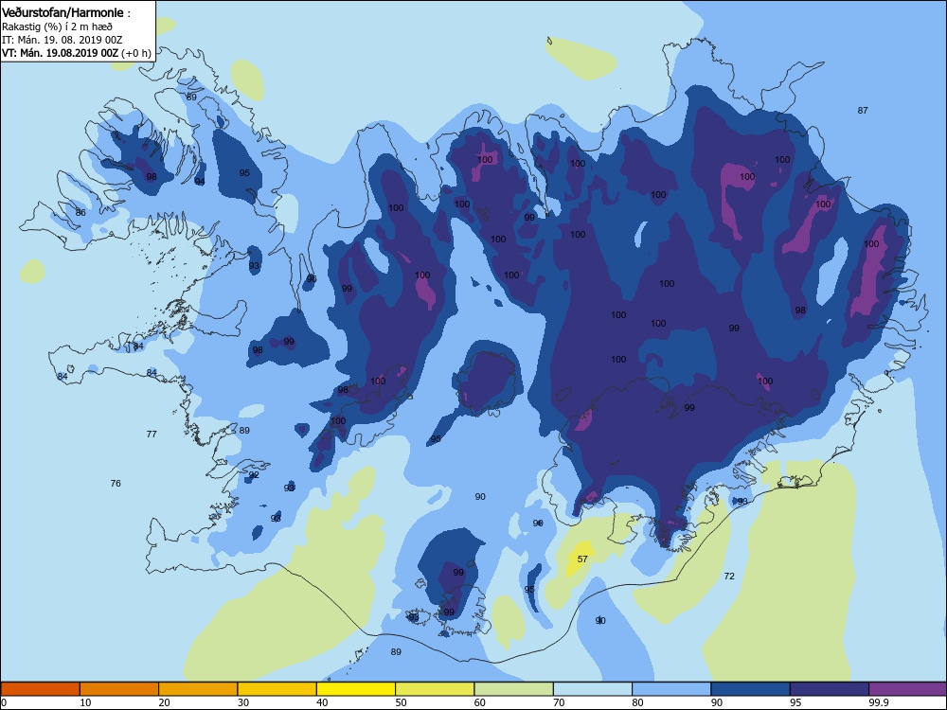Viewport: 947px width, 710px height.
Task: Click the dark orange 0–10 legend swatch
Action: tap(41, 689)
